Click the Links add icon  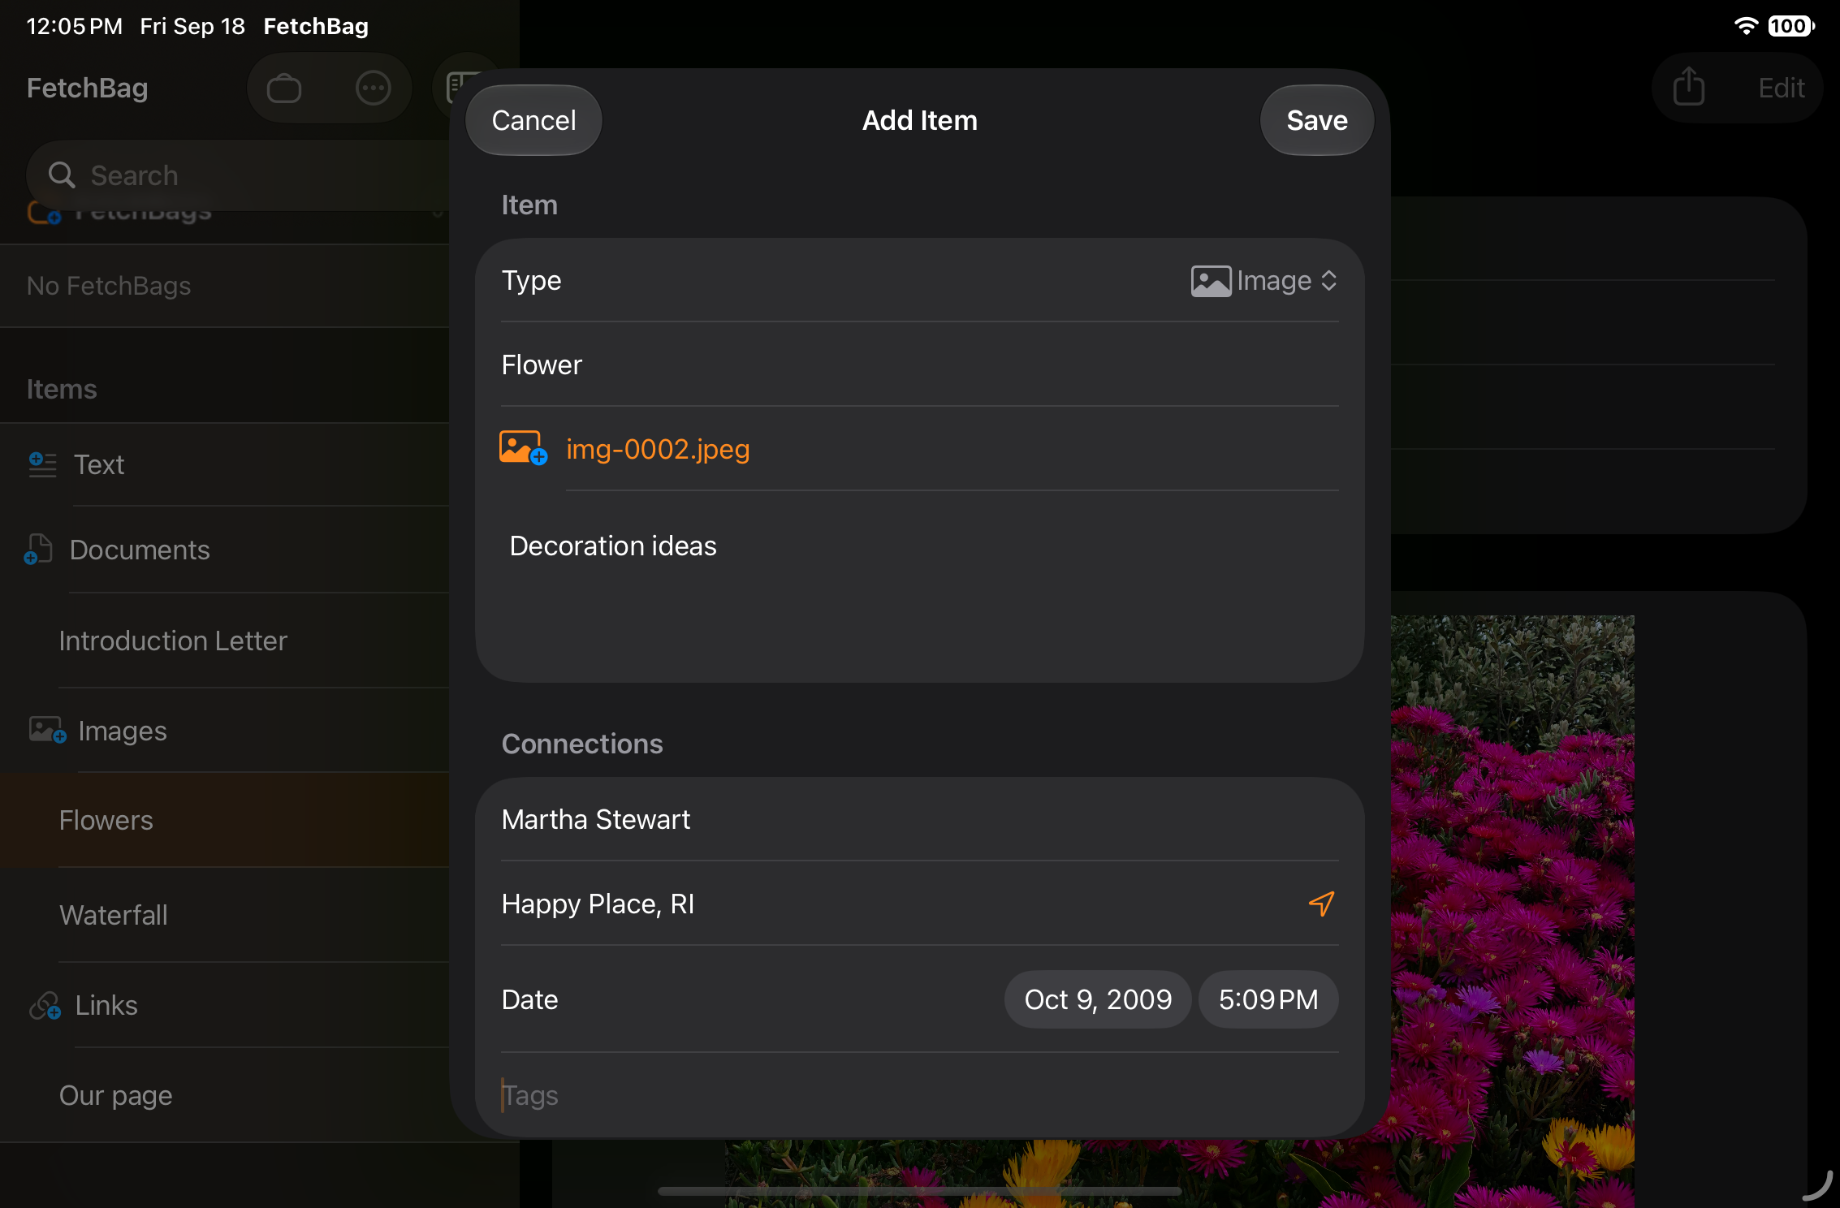pos(45,1005)
